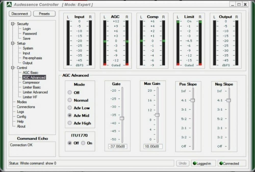Select the Adv Low AGC mode
Viewport: 255px width, 172px height.
pyautogui.click(x=70, y=108)
